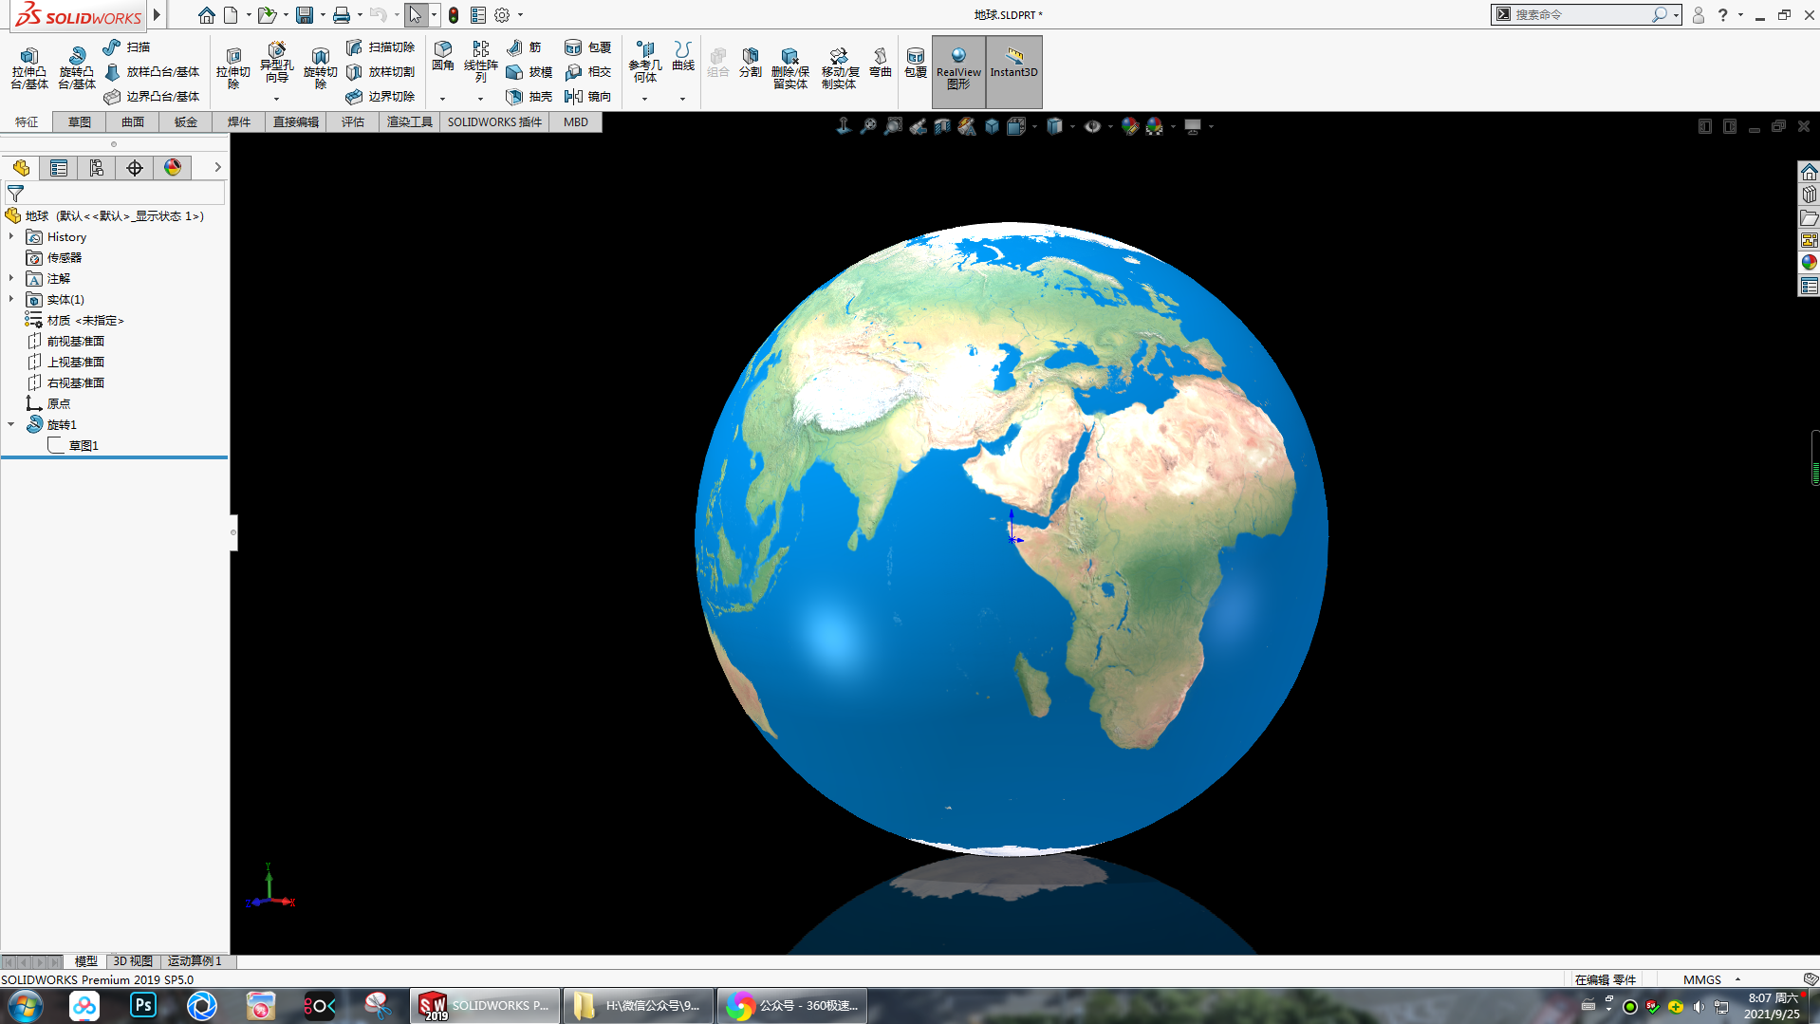Toggle the select tool in top toolbar
The width and height of the screenshot is (1820, 1024).
(x=415, y=15)
